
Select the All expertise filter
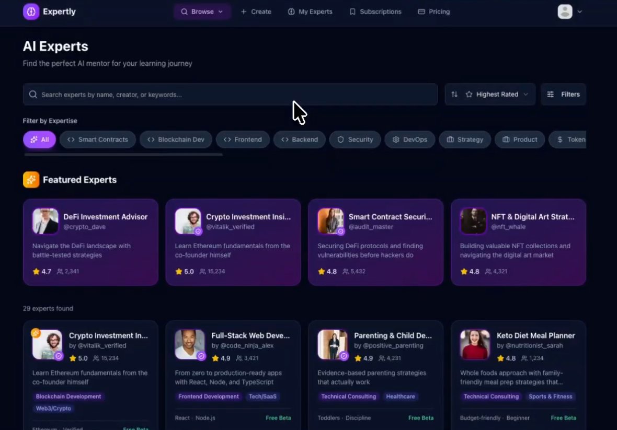39,140
